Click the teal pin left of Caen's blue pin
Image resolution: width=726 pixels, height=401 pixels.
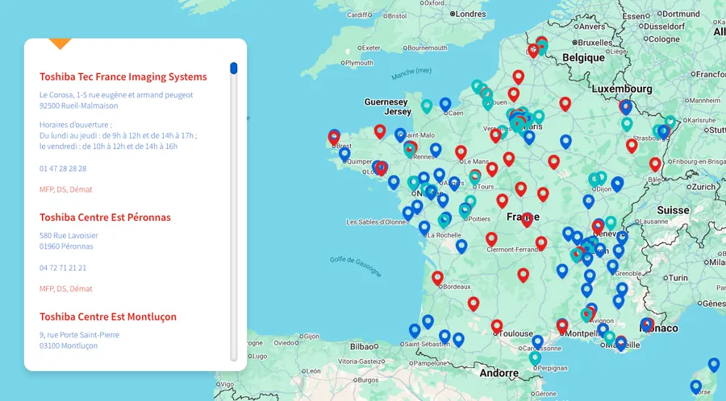coord(427,105)
